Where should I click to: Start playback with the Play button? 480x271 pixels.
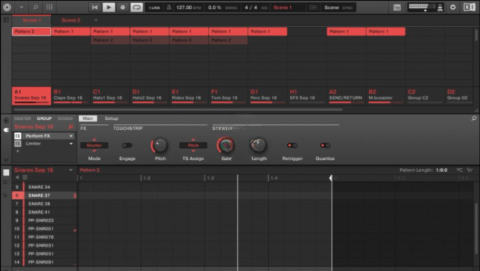click(x=109, y=7)
